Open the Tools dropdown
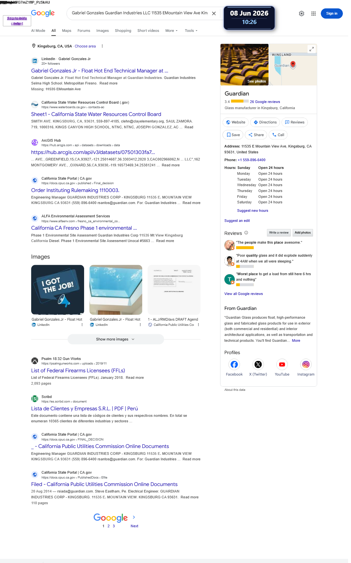351x563 pixels. pos(191,31)
